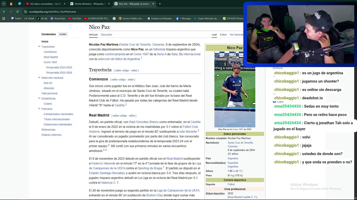Open the Twitch bookmark
This screenshot has height=200, width=357.
click(x=16, y=19)
